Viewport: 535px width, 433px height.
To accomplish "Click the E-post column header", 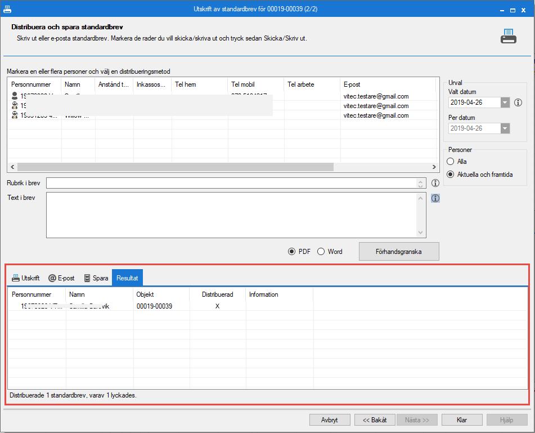I will click(352, 84).
